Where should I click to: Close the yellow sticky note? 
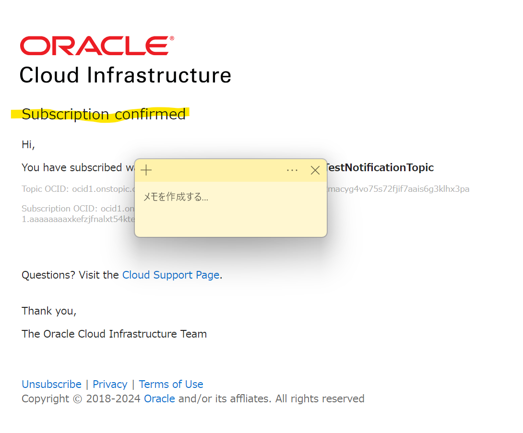(x=315, y=170)
